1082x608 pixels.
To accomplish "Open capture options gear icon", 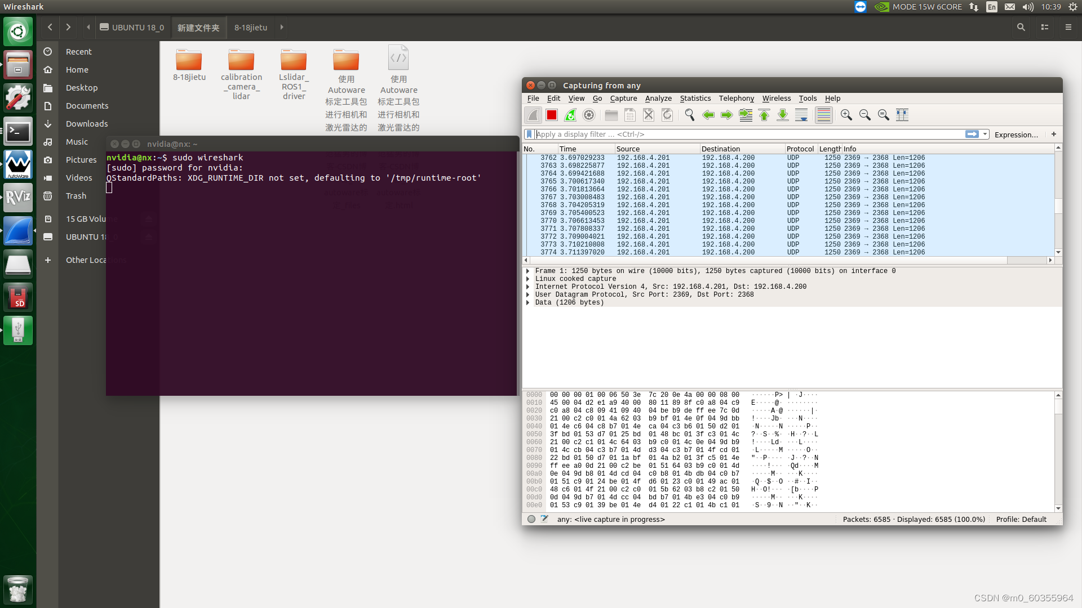I will tap(589, 115).
